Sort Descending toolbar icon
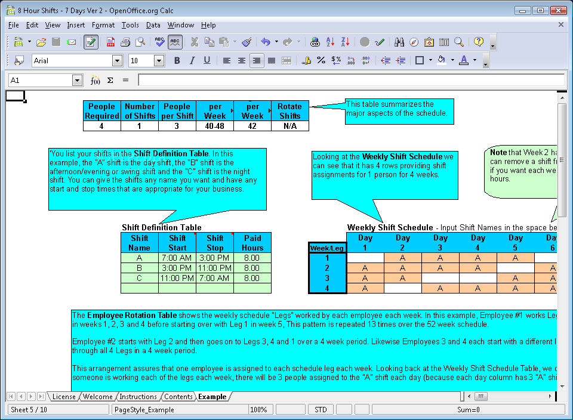Viewport: 573px width, 420px height. (345, 42)
